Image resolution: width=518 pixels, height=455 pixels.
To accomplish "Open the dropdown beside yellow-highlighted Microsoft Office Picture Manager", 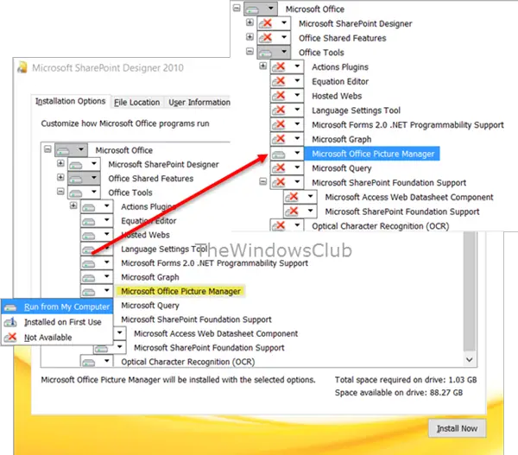I will click(107, 290).
